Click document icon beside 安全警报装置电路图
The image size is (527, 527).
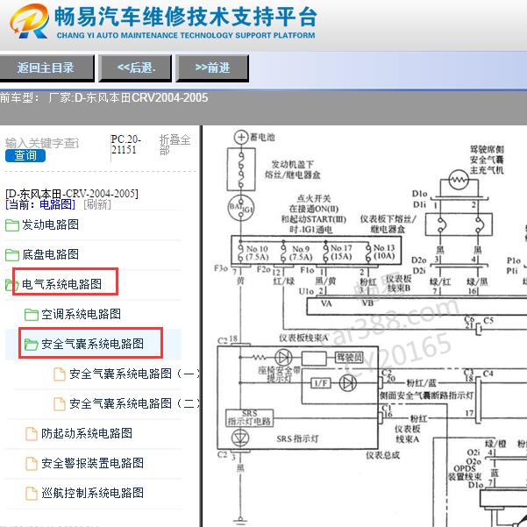32,464
